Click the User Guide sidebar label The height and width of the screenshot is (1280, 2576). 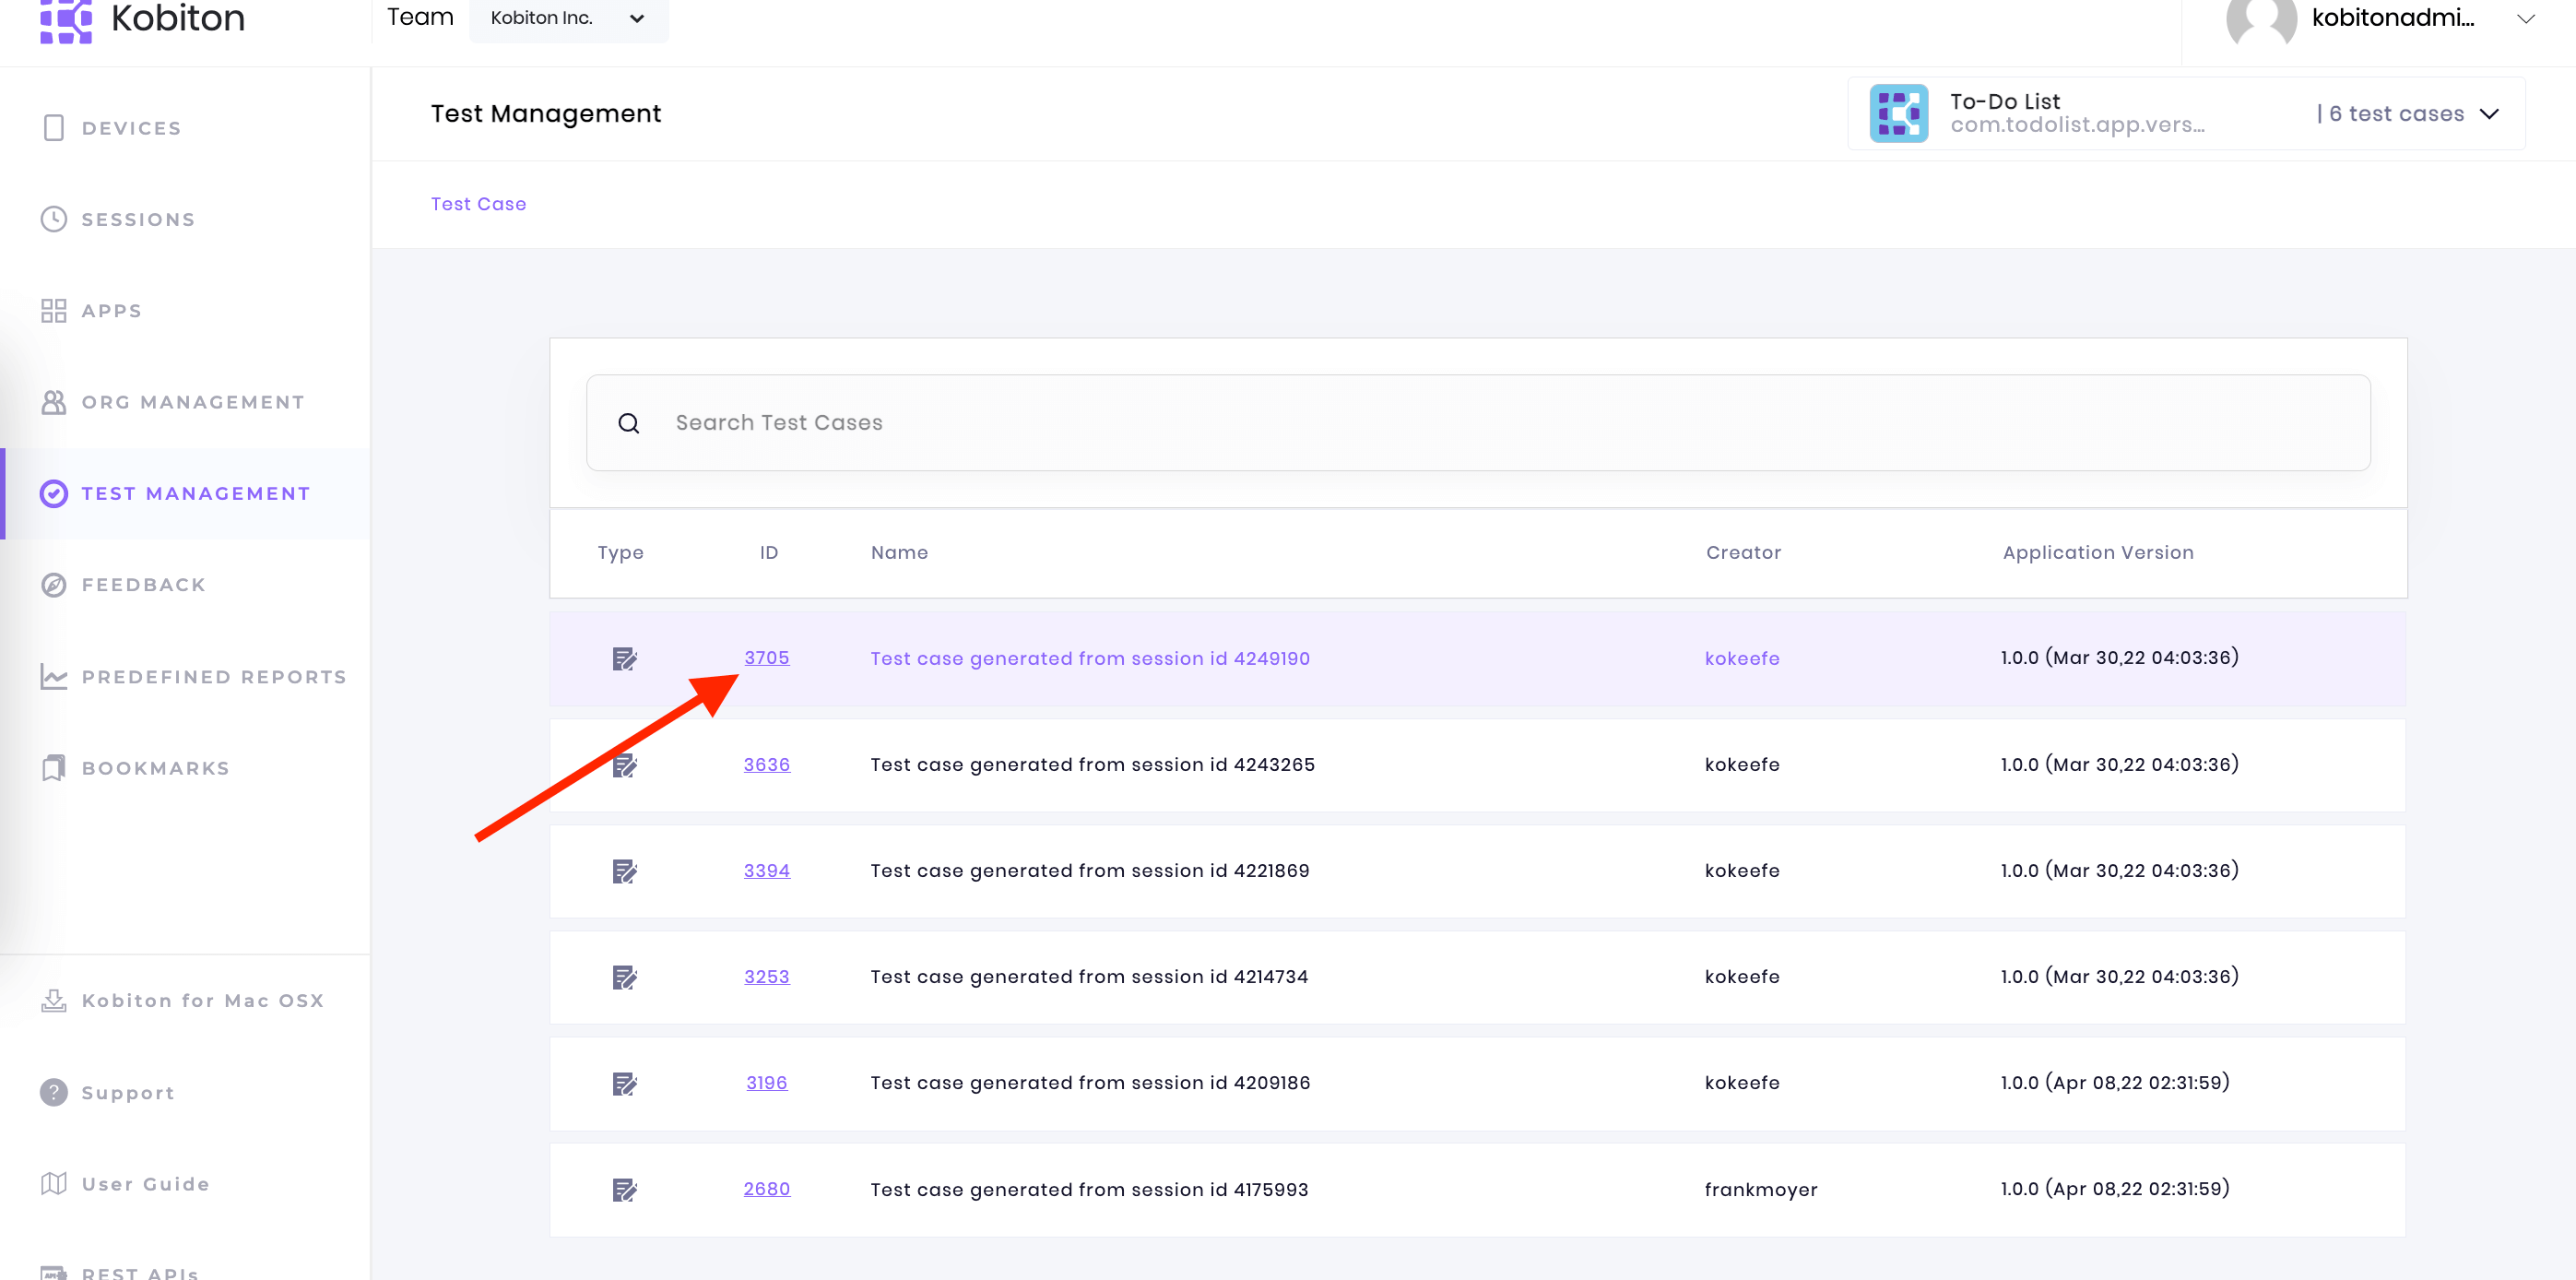pos(146,1184)
